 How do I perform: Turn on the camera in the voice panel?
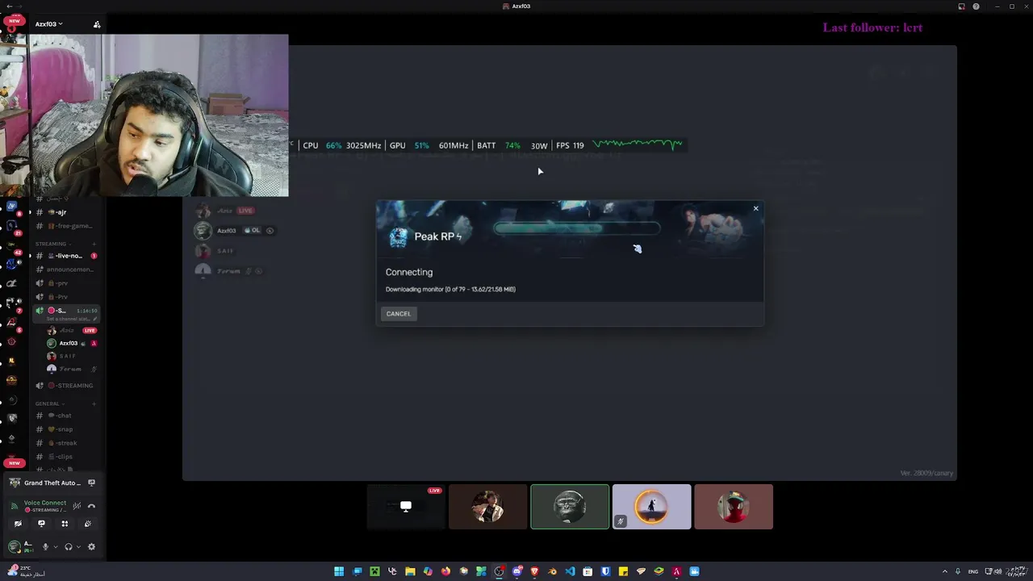18,524
